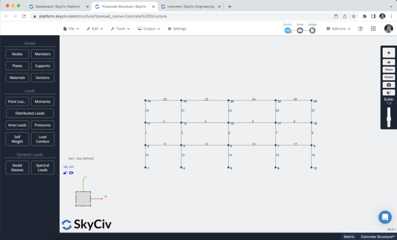Screen dimensions: 397x240
Task: Open the Nodes panel
Action: [17, 54]
